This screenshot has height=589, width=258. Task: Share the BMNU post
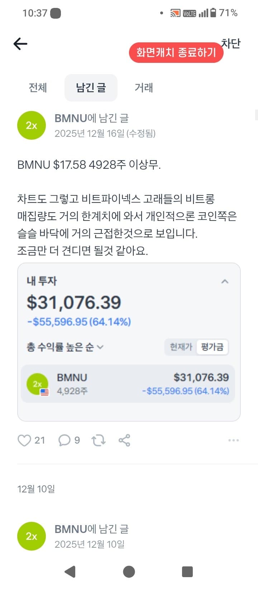click(x=124, y=440)
